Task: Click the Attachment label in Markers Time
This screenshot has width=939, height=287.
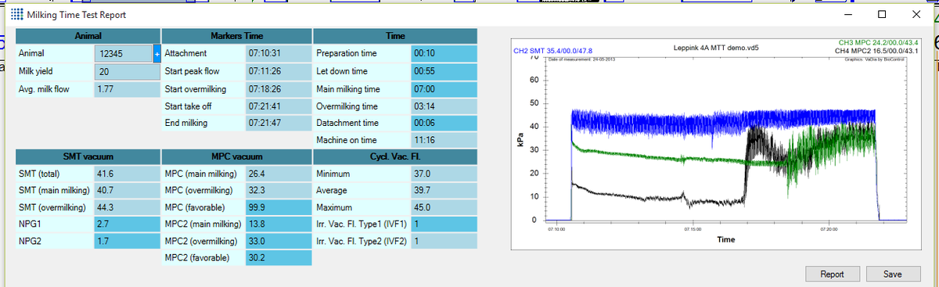Action: pyautogui.click(x=185, y=54)
